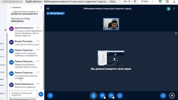Screen dimensions: 178x100
Task: Open webcam options chevron
Action: [113, 97]
